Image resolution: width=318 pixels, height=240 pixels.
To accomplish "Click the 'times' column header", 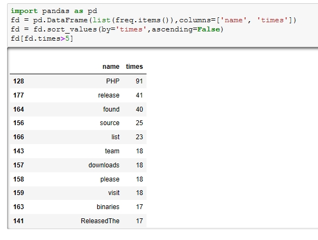I will click(x=134, y=67).
